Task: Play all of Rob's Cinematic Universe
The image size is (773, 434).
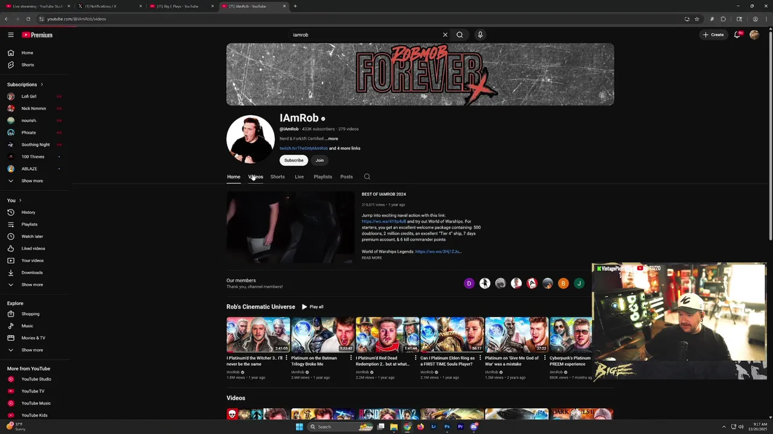Action: point(313,307)
